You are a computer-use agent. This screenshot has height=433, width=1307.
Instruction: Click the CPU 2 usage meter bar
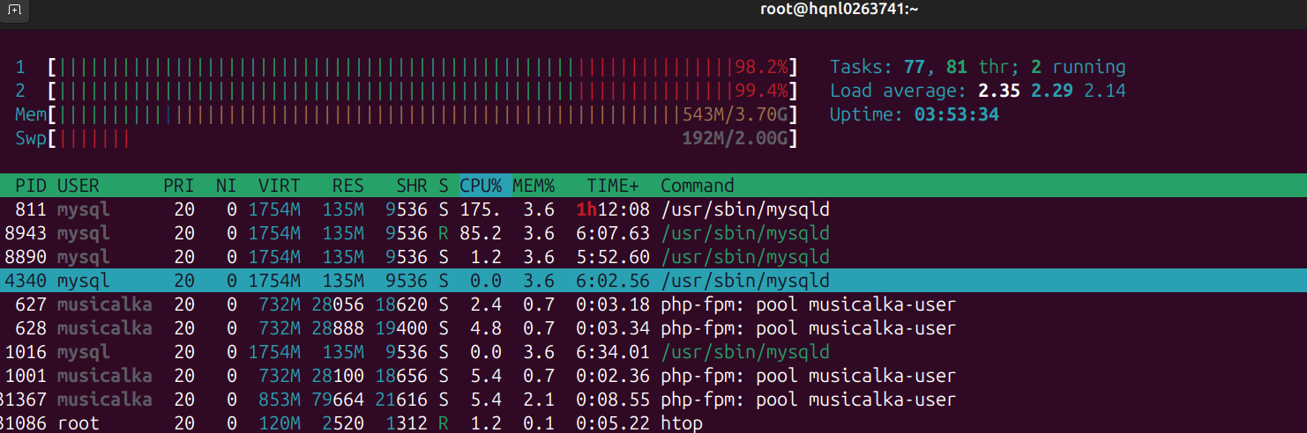click(423, 91)
